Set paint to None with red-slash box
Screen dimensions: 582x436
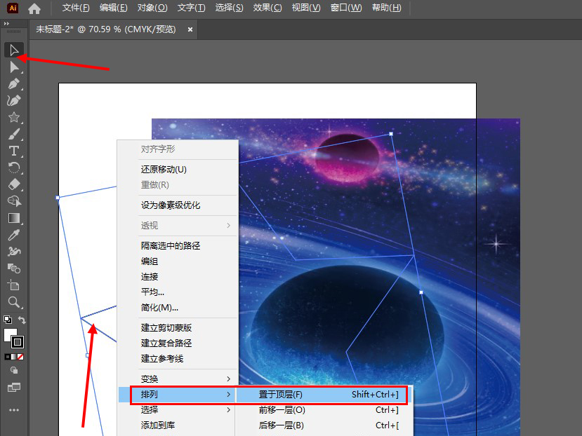[20, 357]
